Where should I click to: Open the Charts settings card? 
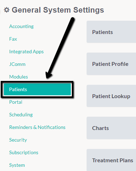[x=111, y=128]
